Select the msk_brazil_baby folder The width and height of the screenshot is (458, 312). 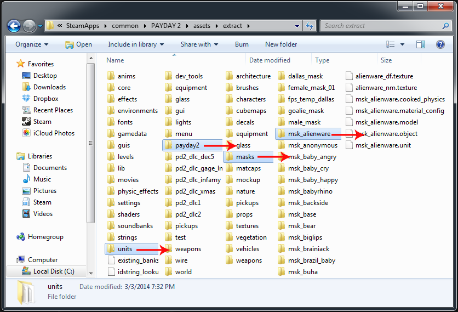[x=306, y=260]
